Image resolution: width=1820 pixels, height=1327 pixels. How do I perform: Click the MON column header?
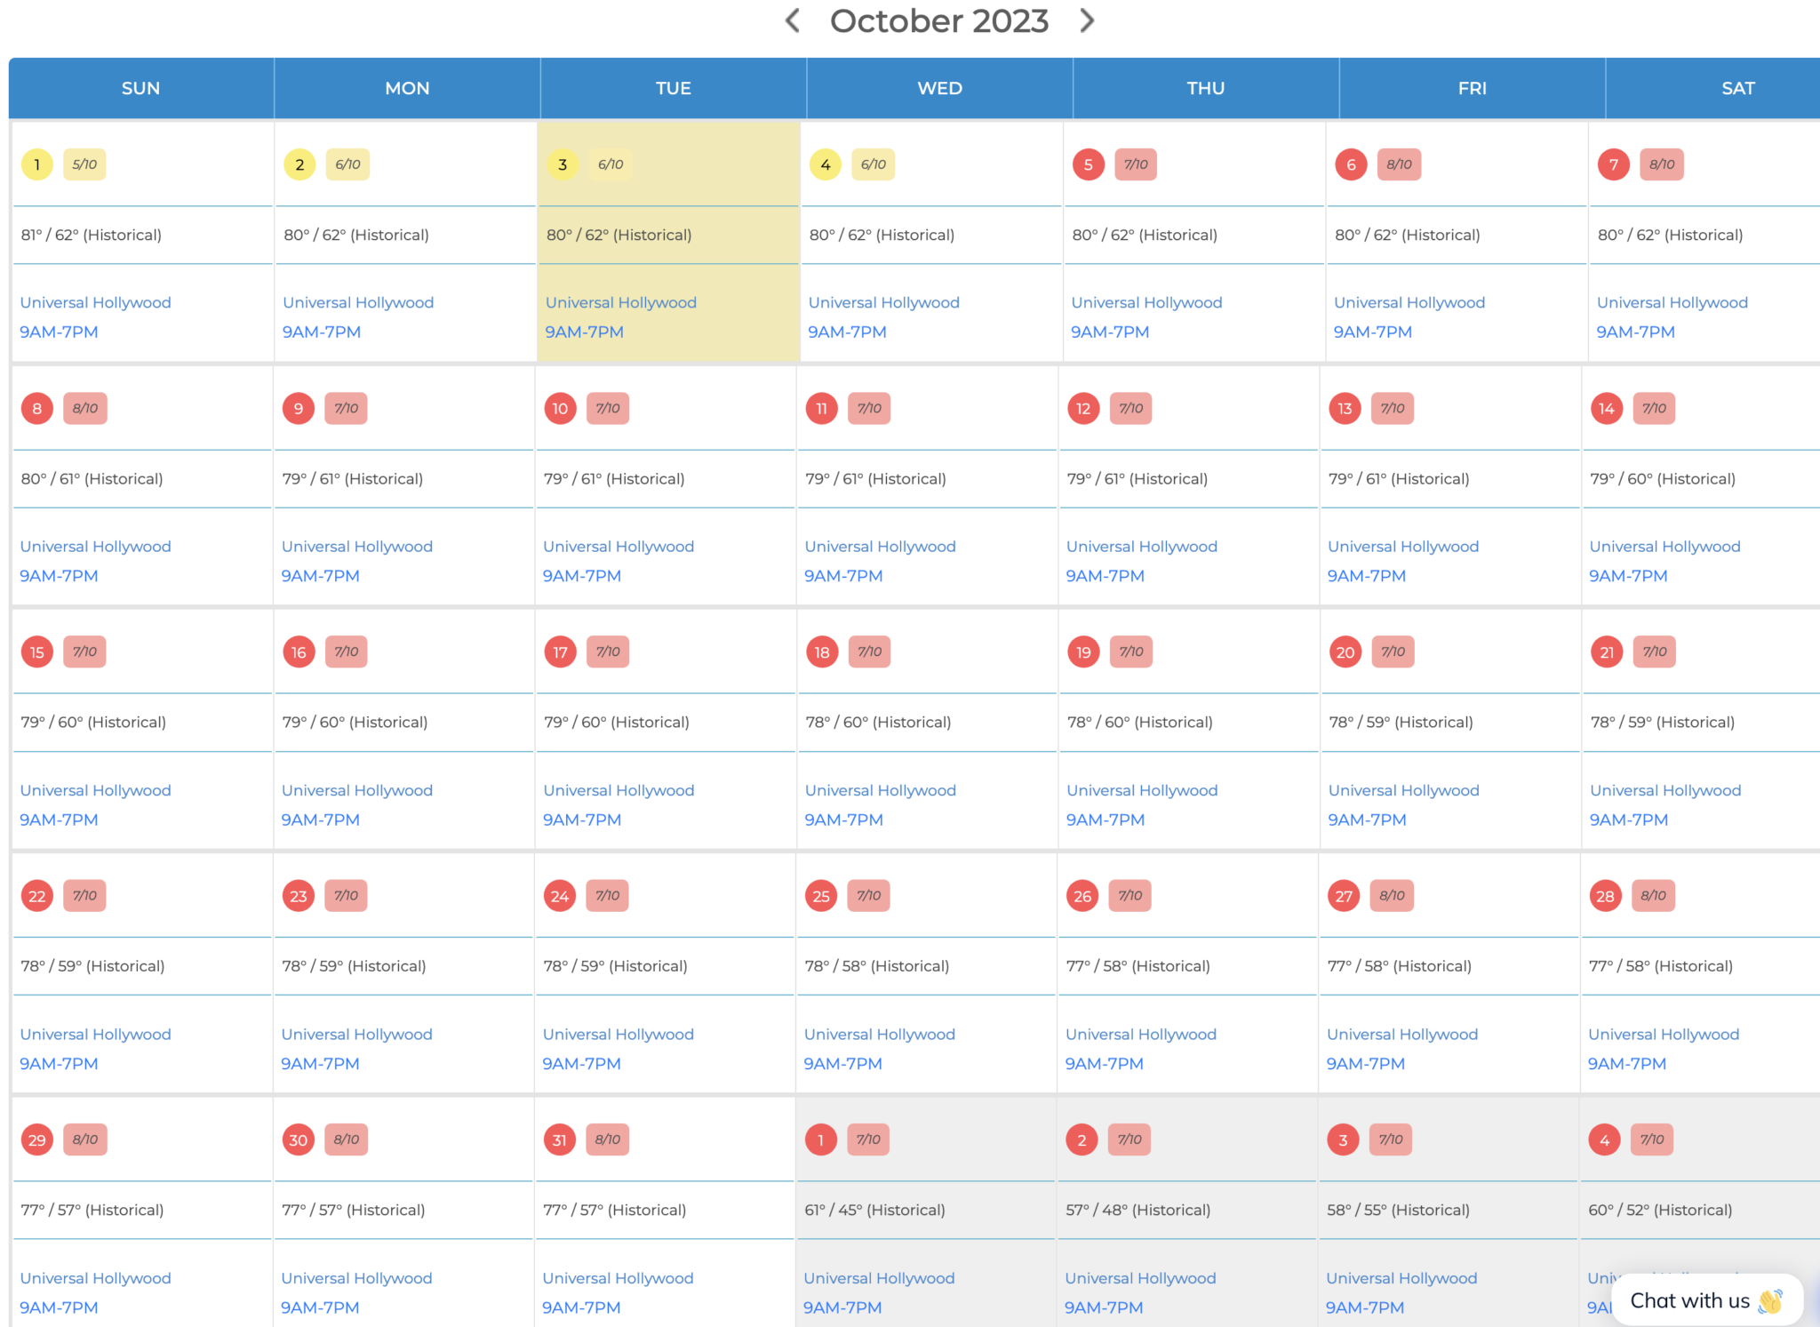click(407, 88)
